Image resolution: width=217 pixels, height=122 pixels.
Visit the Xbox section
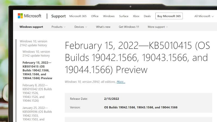tap(136, 16)
